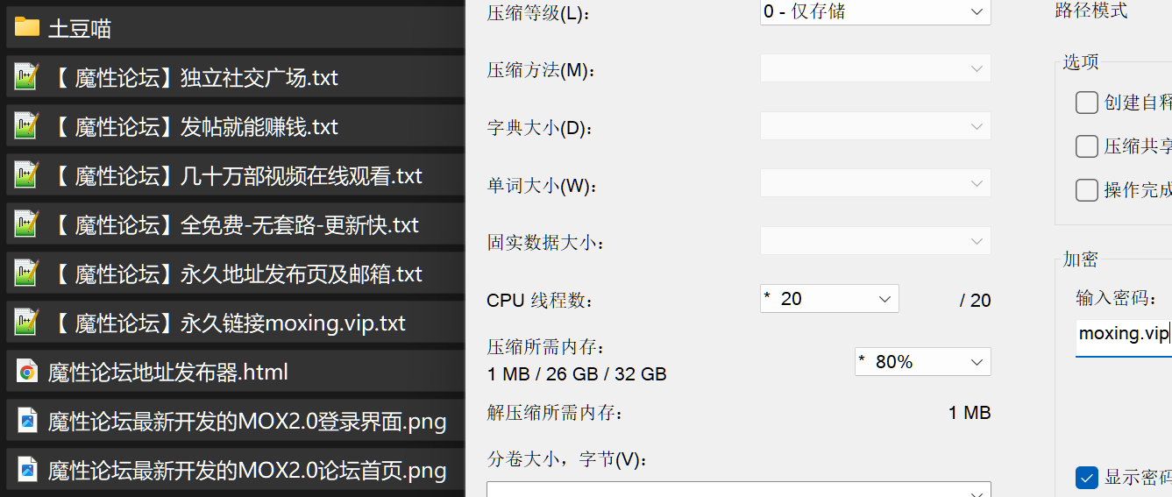Select the MOX2.0登录界面.png image icon

pyautogui.click(x=27, y=421)
